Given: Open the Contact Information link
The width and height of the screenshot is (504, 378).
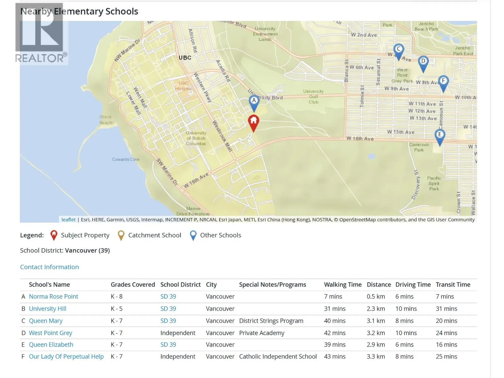Looking at the screenshot, I should pos(49,267).
